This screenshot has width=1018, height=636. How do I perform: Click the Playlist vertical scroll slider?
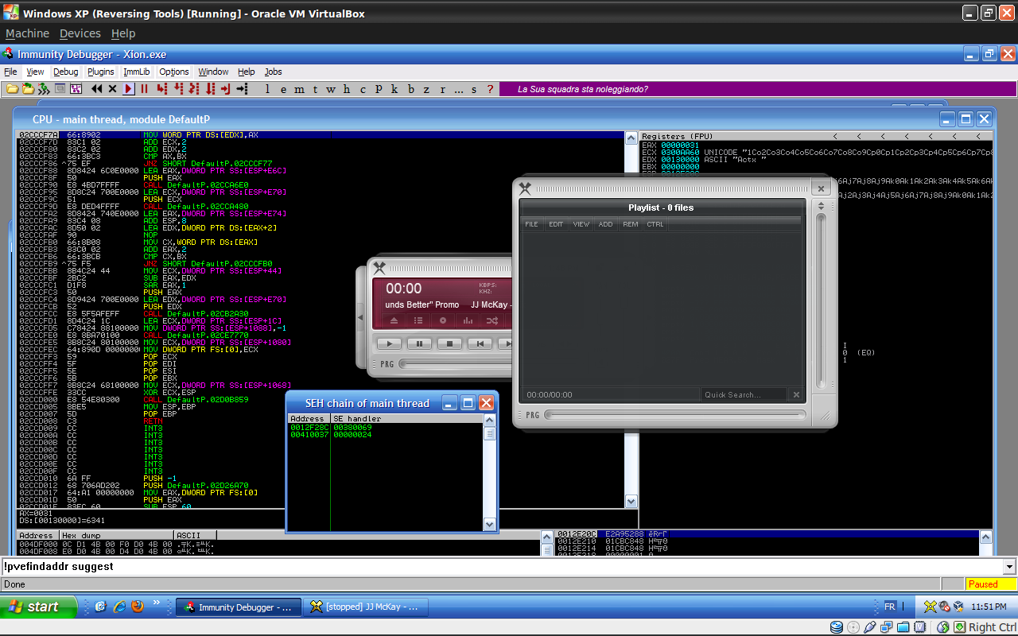(822, 299)
